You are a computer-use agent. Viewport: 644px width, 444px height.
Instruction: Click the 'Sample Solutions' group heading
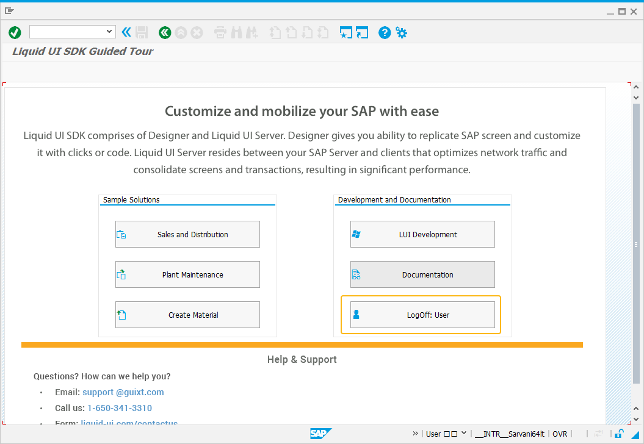131,200
